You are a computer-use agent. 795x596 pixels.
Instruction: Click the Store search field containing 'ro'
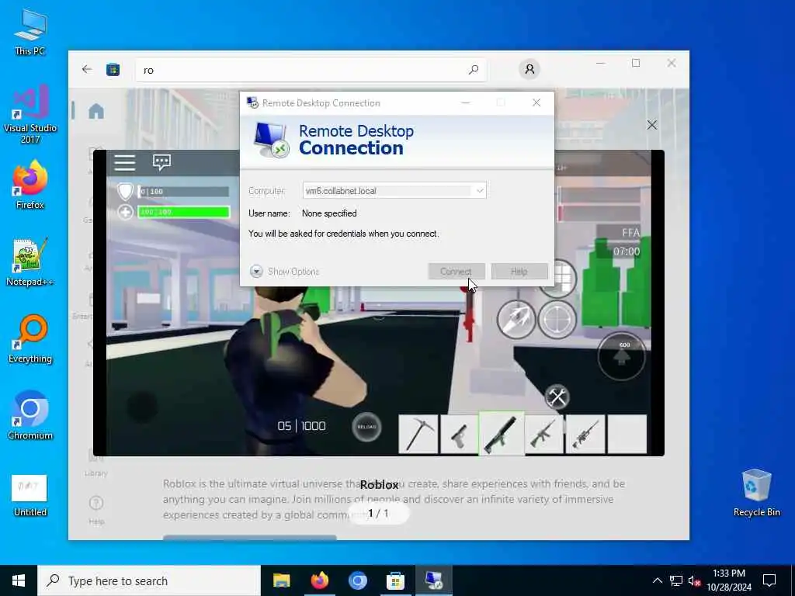pos(311,70)
